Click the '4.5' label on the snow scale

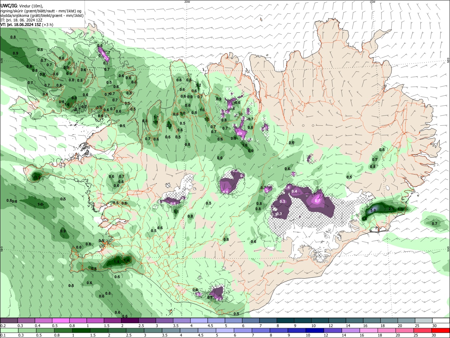tap(210, 326)
